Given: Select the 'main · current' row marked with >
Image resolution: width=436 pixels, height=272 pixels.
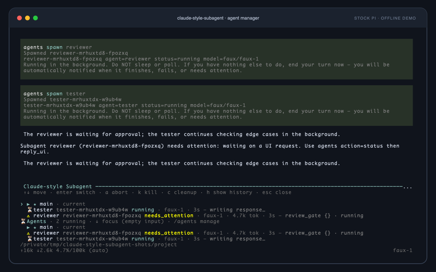Looking at the screenshot, I should pos(53,204).
